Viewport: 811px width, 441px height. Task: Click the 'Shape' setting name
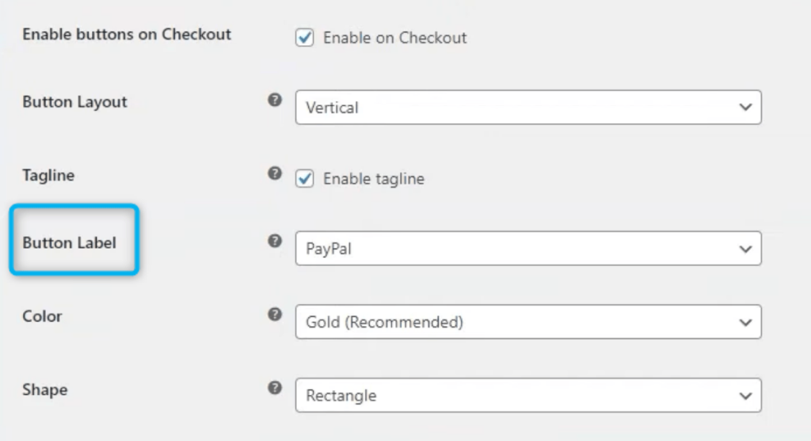44,390
